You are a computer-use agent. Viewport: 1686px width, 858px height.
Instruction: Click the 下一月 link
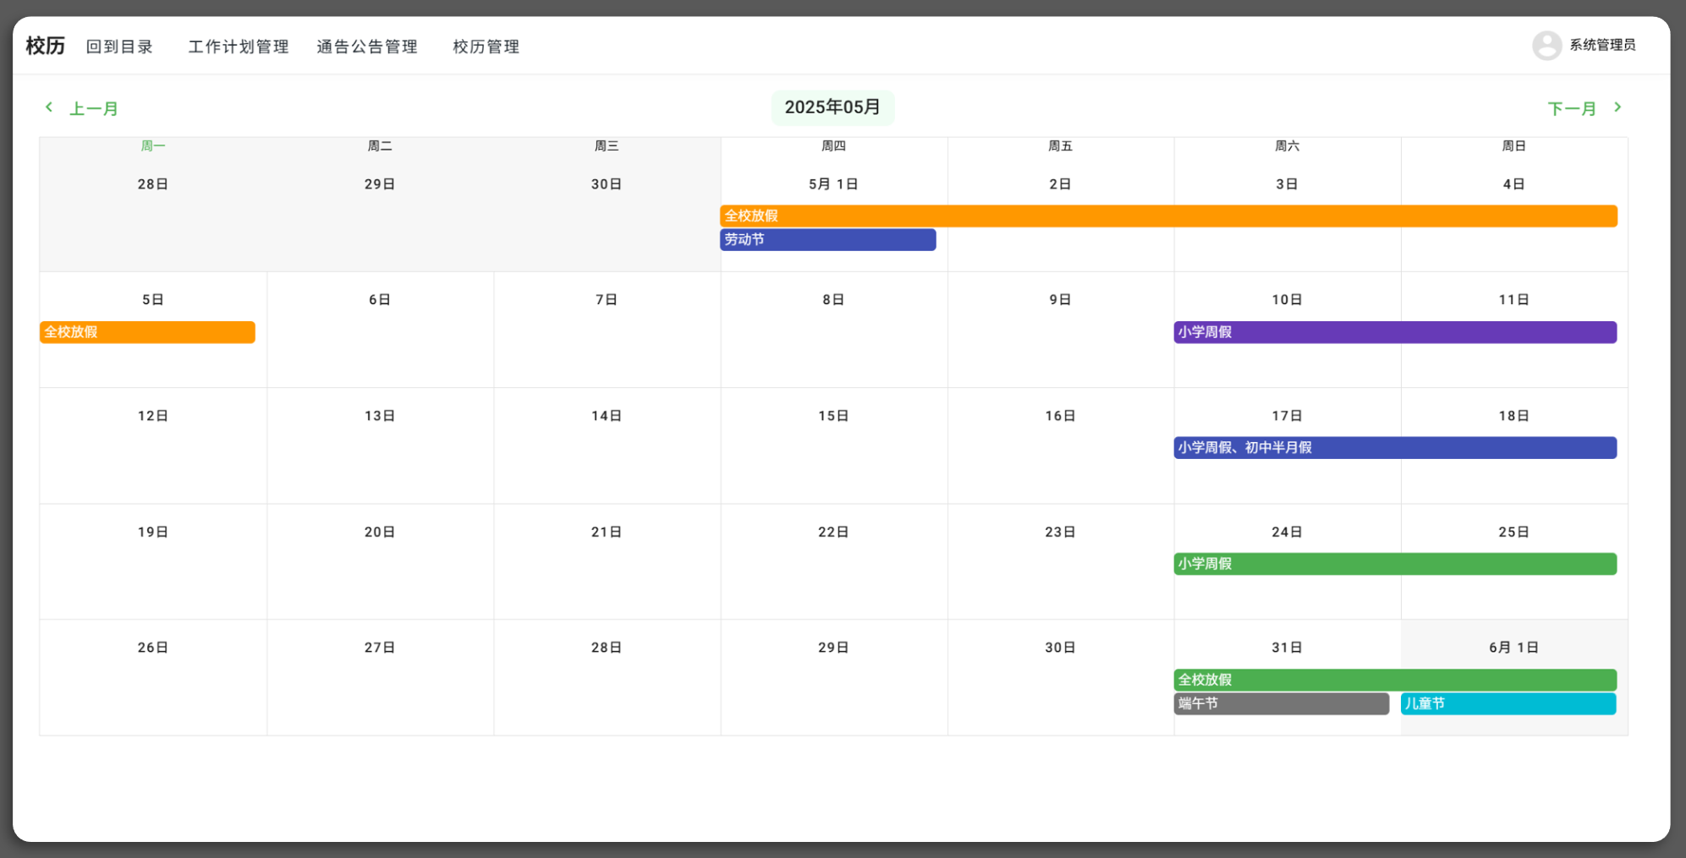point(1572,109)
